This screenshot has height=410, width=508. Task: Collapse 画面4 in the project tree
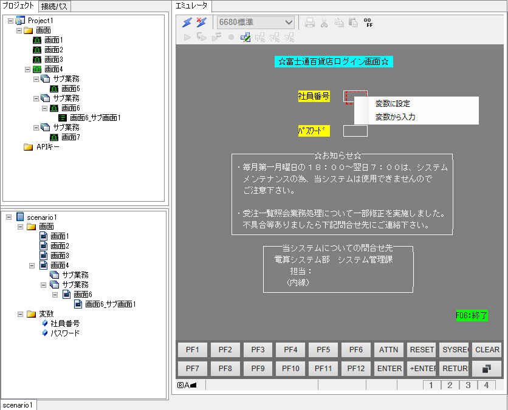click(x=27, y=69)
